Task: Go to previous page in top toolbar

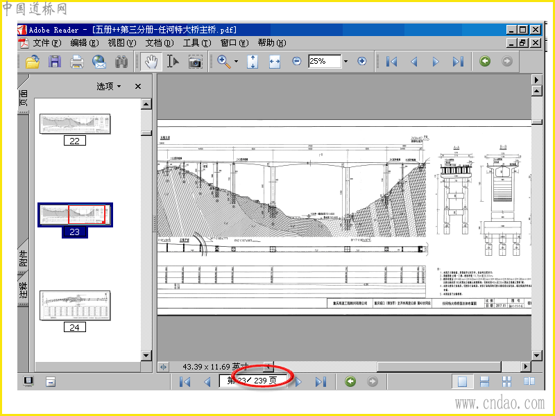Action: pos(413,62)
